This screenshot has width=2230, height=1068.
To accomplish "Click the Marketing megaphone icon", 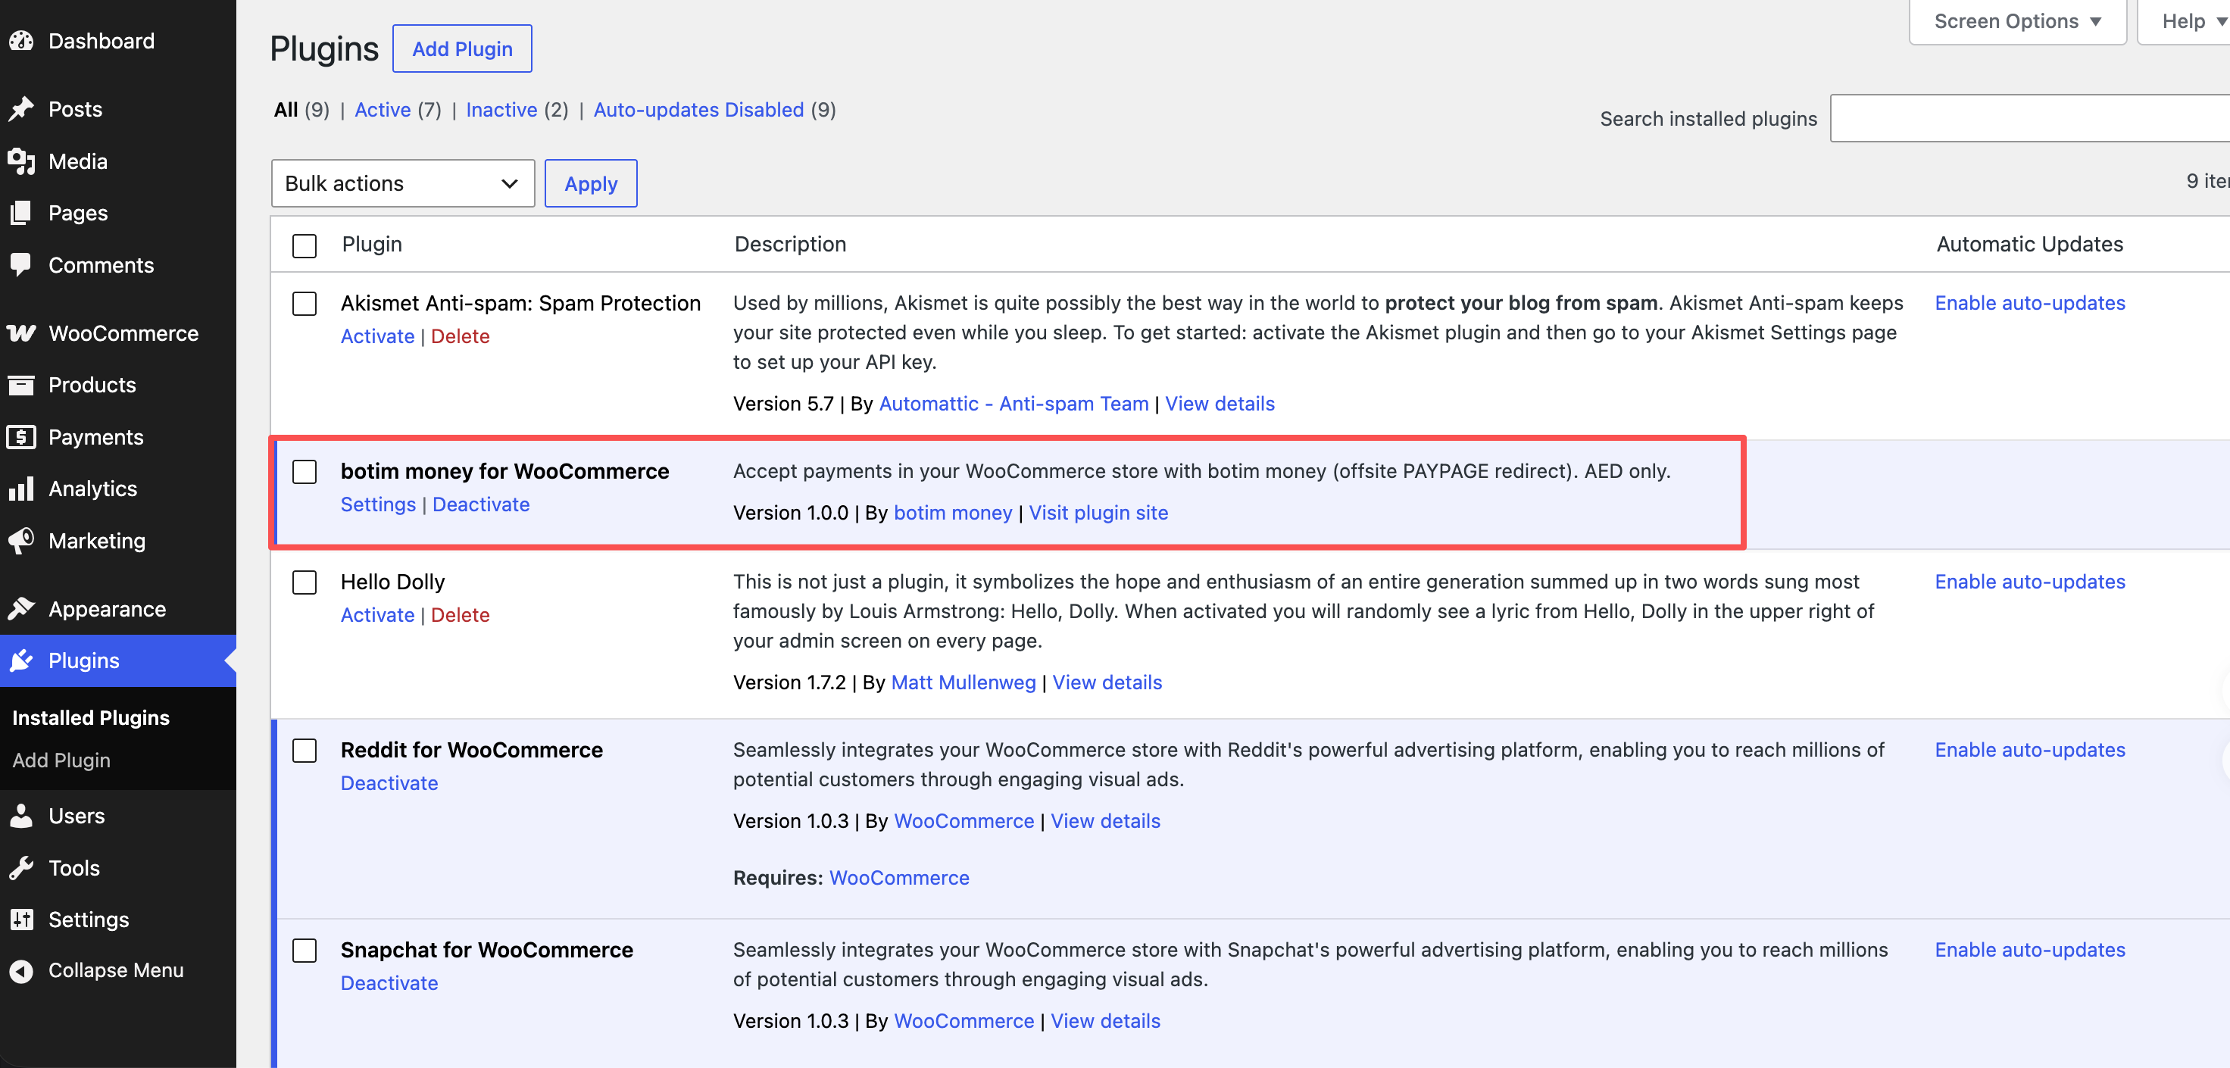I will click(x=22, y=541).
